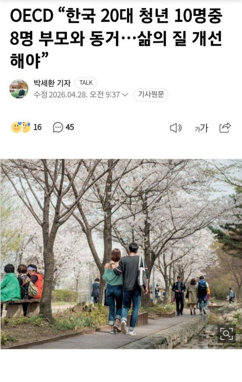The image size is (242, 382).
Task: Open the cherry blossom article photo
Action: (121, 254)
